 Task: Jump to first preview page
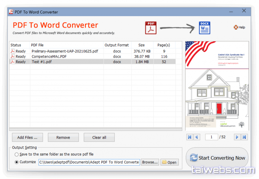190,137
